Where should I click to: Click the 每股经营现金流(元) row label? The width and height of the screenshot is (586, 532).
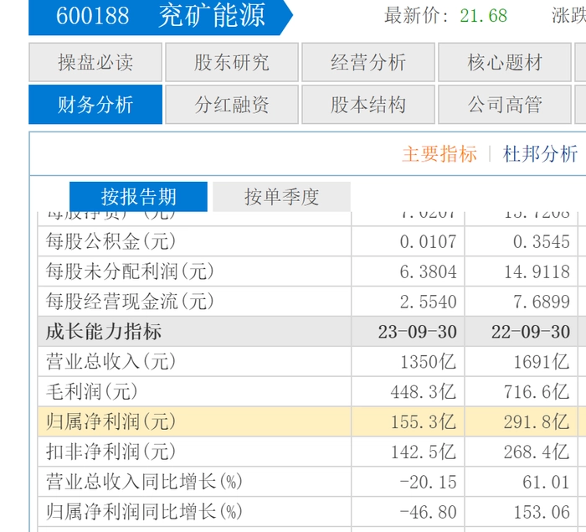(x=130, y=302)
